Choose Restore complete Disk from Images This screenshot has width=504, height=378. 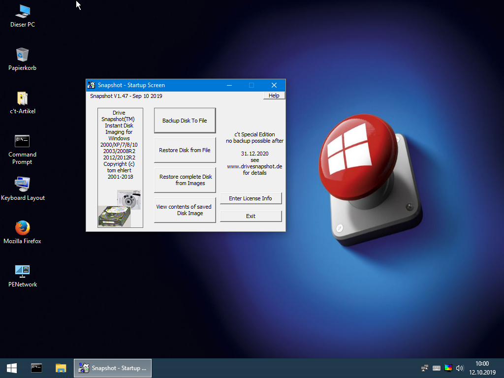(x=185, y=180)
